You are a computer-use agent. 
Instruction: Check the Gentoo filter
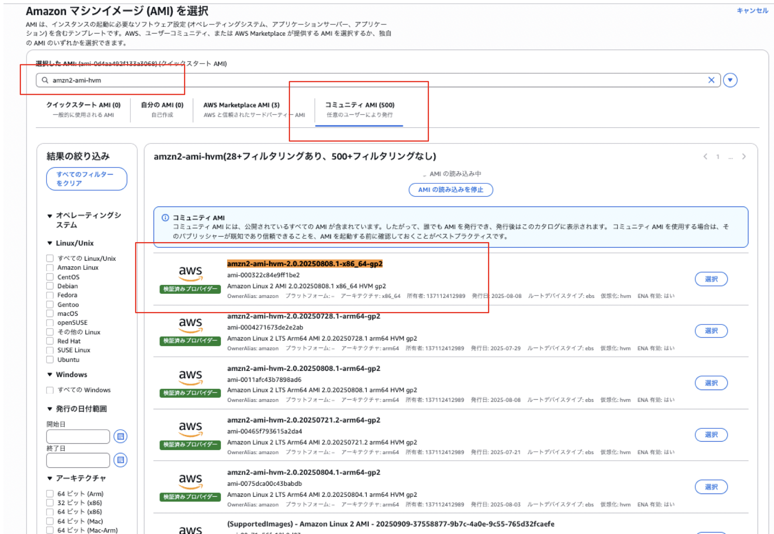point(50,305)
